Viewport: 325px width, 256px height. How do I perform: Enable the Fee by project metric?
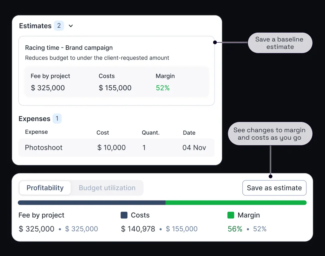pos(41,215)
